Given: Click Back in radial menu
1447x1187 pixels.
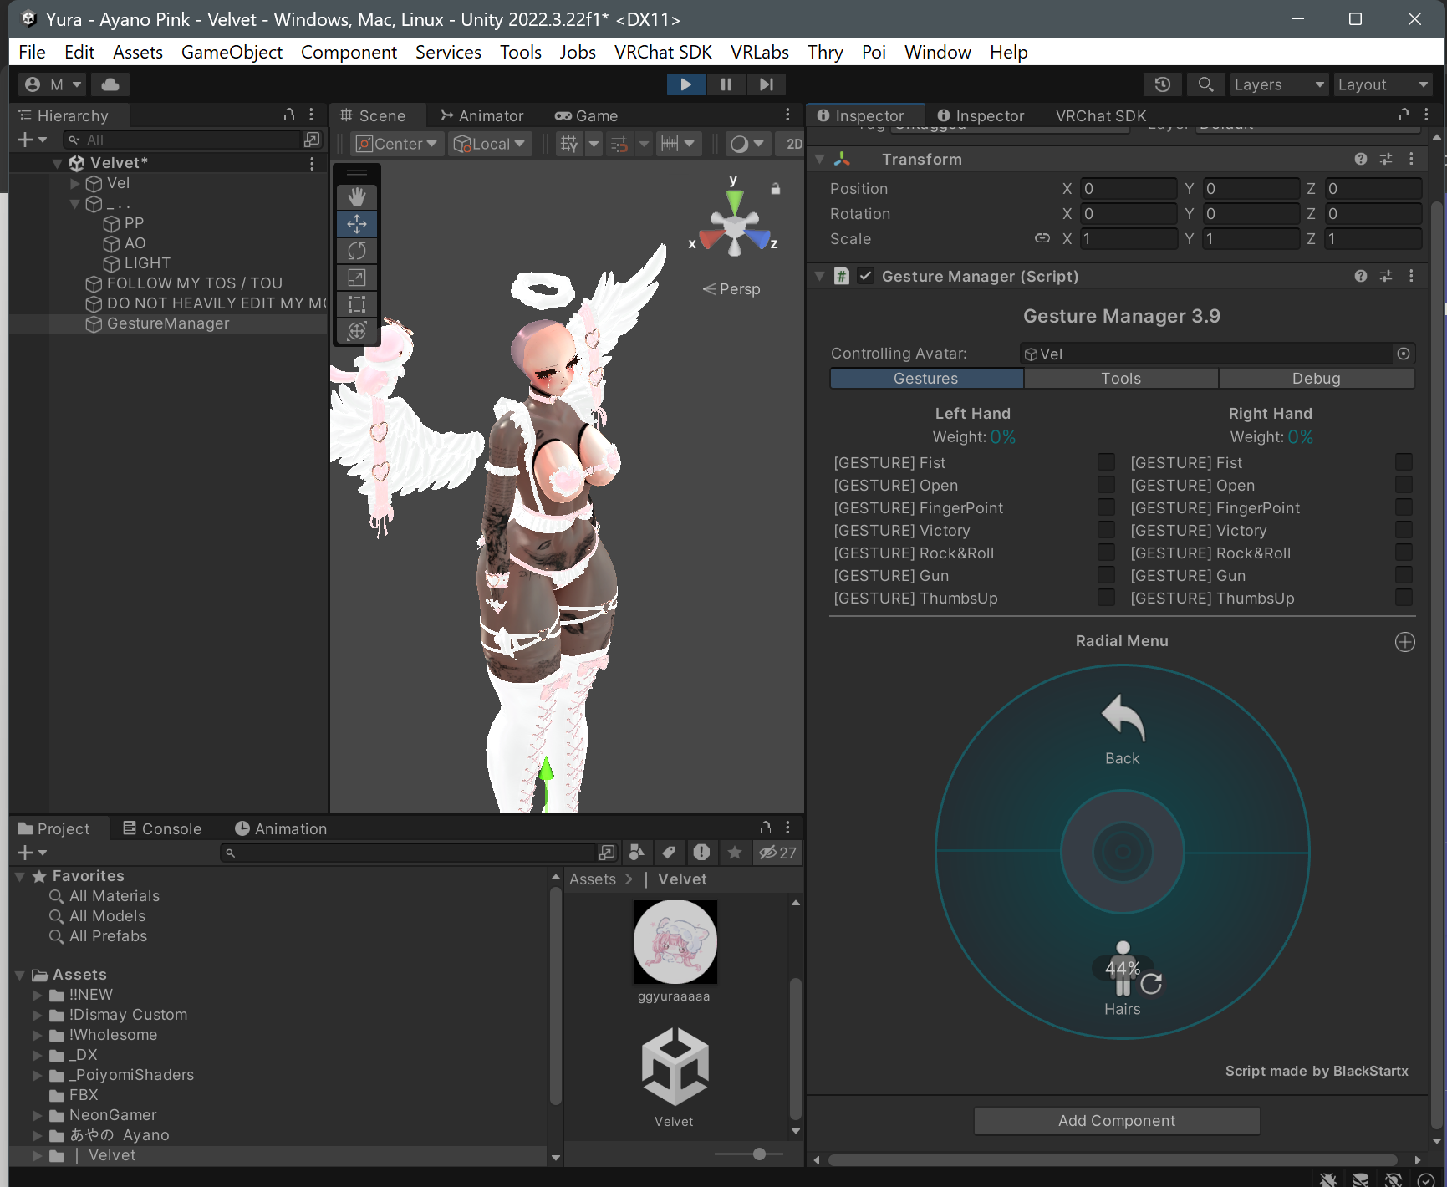Looking at the screenshot, I should coord(1122,731).
